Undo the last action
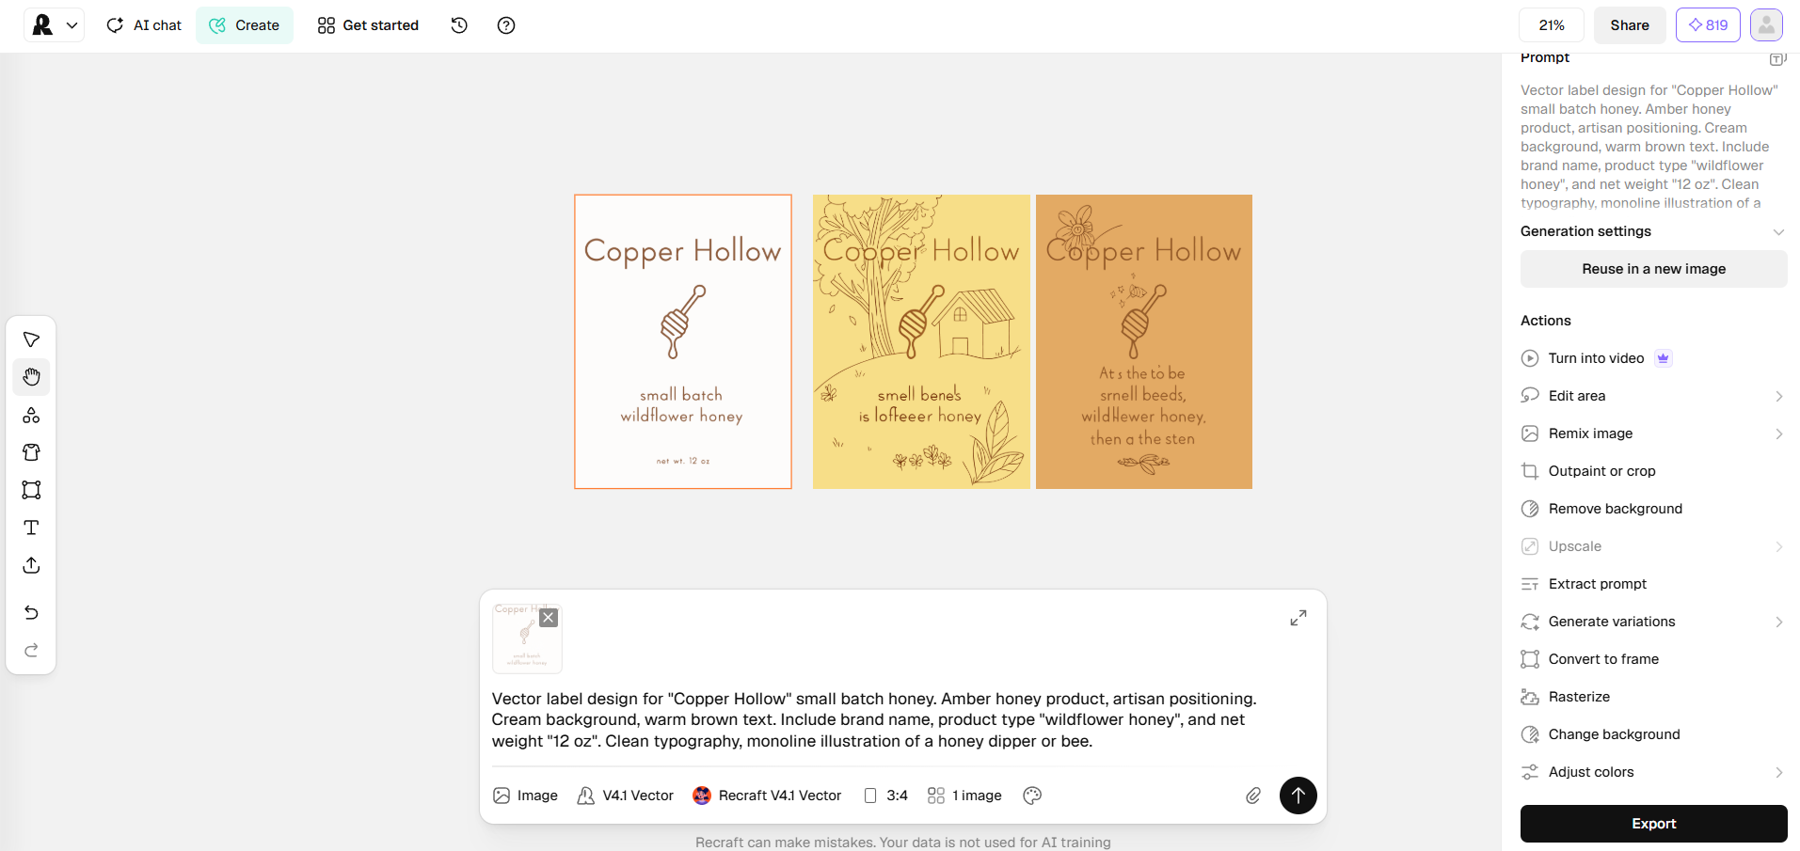This screenshot has width=1800, height=851. (31, 613)
